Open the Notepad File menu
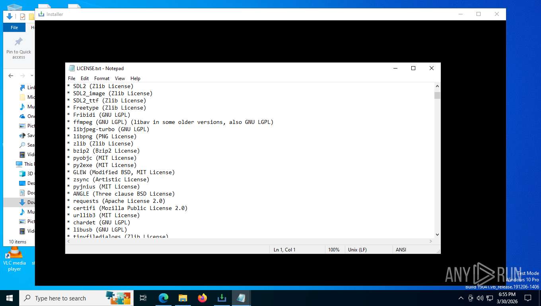 tap(72, 78)
